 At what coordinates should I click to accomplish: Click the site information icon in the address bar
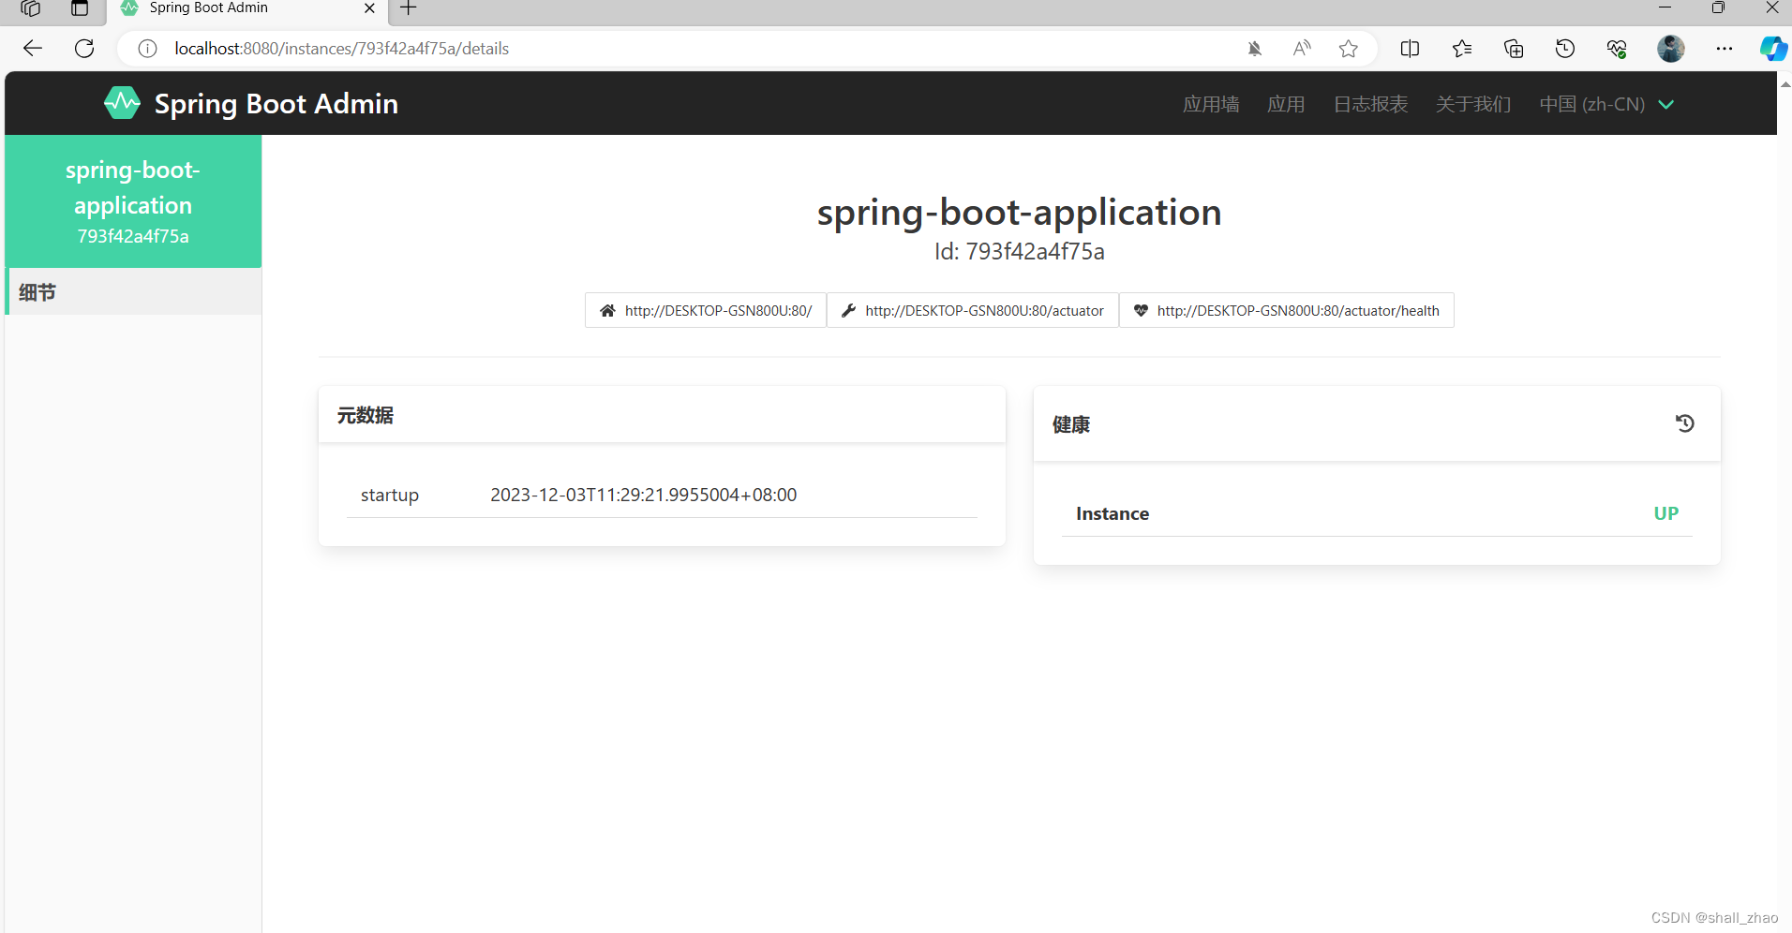click(147, 49)
